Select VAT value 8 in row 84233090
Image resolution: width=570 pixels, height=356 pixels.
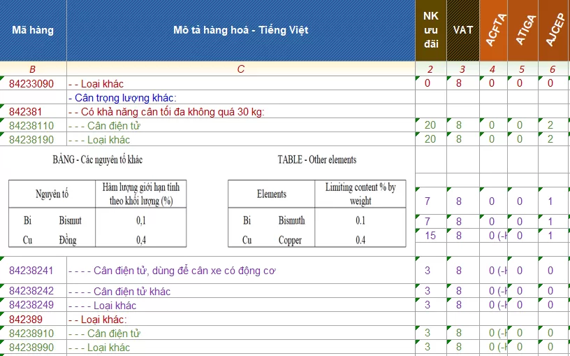[x=463, y=83]
